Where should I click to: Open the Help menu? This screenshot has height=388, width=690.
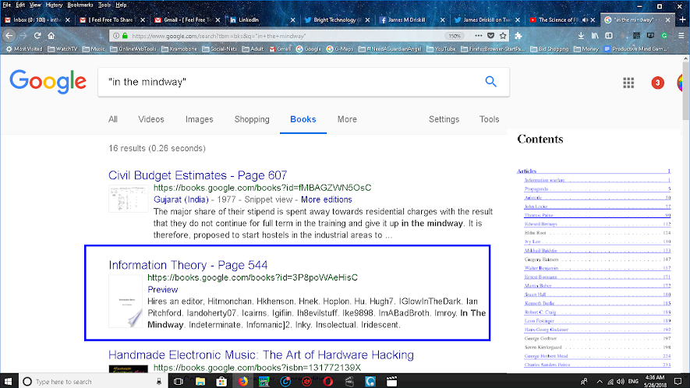[121, 5]
